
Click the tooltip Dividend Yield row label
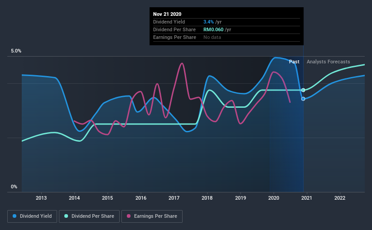(169, 22)
